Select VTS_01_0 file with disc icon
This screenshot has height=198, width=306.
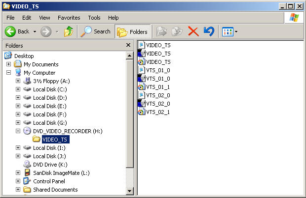click(x=154, y=79)
